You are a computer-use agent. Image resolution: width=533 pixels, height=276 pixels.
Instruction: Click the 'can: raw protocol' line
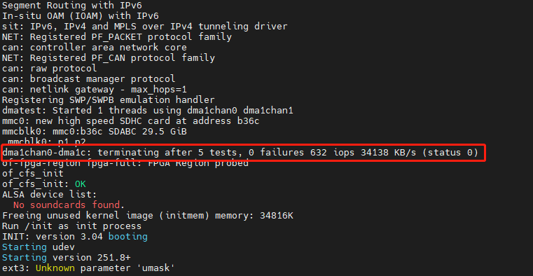pos(50,69)
